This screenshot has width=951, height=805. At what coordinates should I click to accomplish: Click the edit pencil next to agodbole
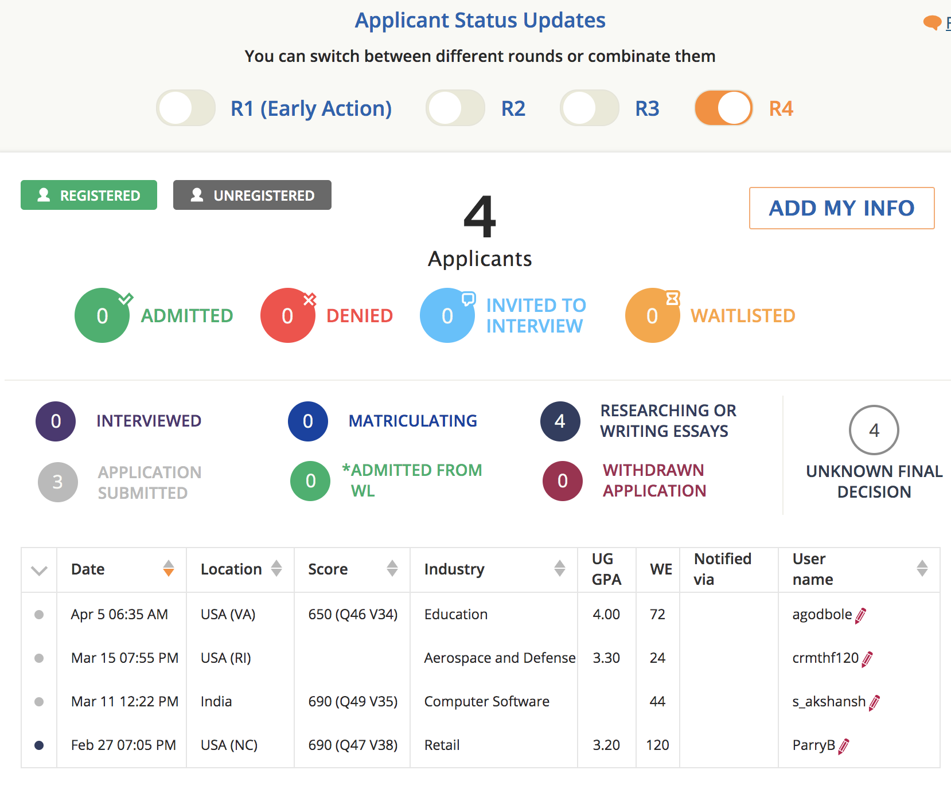pyautogui.click(x=861, y=616)
